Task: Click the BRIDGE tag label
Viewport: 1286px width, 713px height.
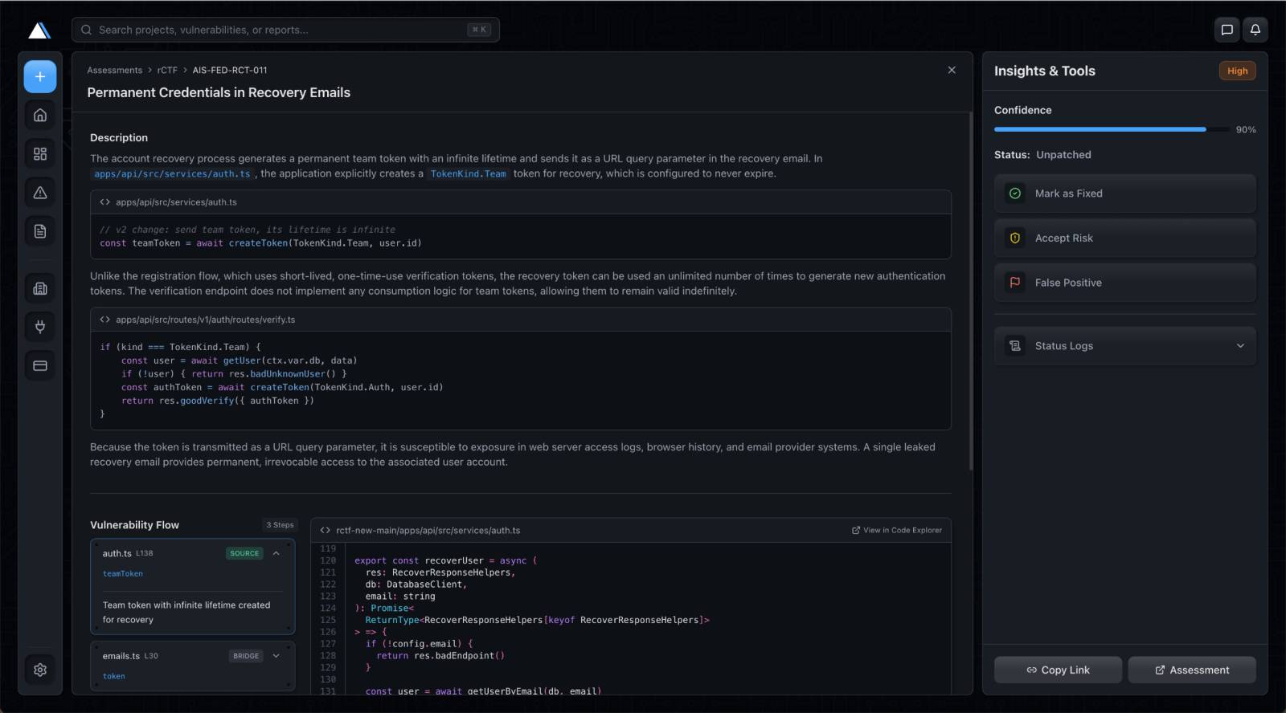Action: [246, 656]
